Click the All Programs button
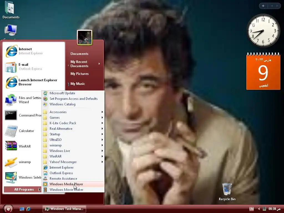 (23, 189)
